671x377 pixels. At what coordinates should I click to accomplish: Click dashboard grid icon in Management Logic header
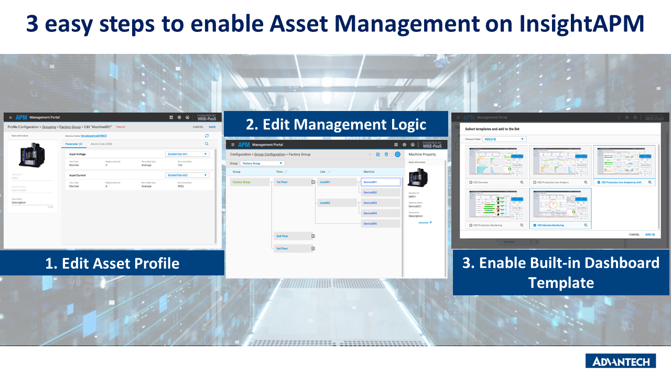396,145
